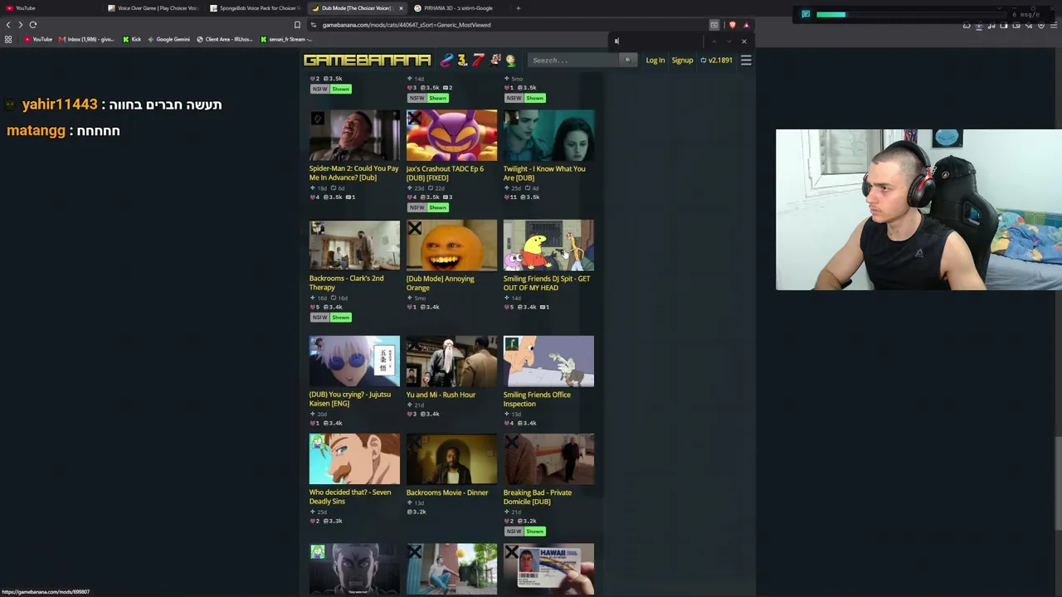The width and height of the screenshot is (1062, 597).
Task: Open a new browser tab
Action: [x=518, y=8]
